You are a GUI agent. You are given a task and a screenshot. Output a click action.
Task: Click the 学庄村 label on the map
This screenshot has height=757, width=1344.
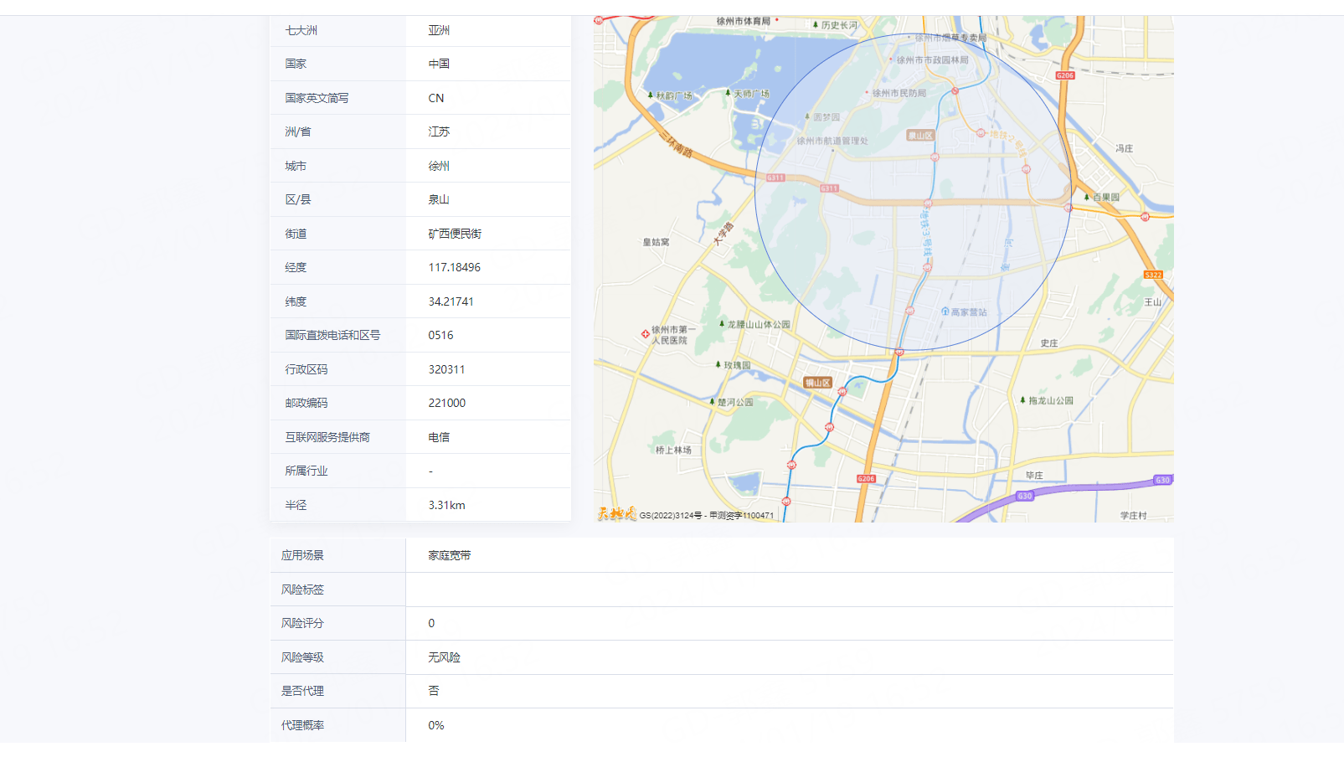[1134, 516]
